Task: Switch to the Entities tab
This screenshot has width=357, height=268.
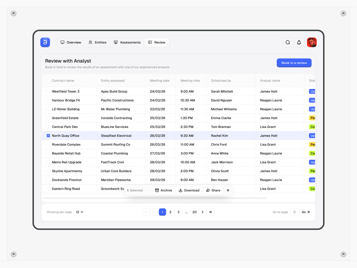Action: pos(97,43)
